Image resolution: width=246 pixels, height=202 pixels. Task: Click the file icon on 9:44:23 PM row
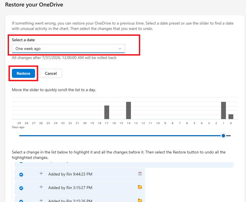[140, 174]
